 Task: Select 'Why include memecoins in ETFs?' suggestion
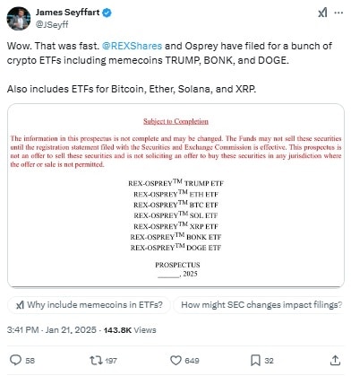pos(89,305)
